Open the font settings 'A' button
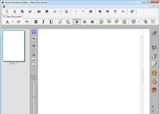 (x=7, y=22)
